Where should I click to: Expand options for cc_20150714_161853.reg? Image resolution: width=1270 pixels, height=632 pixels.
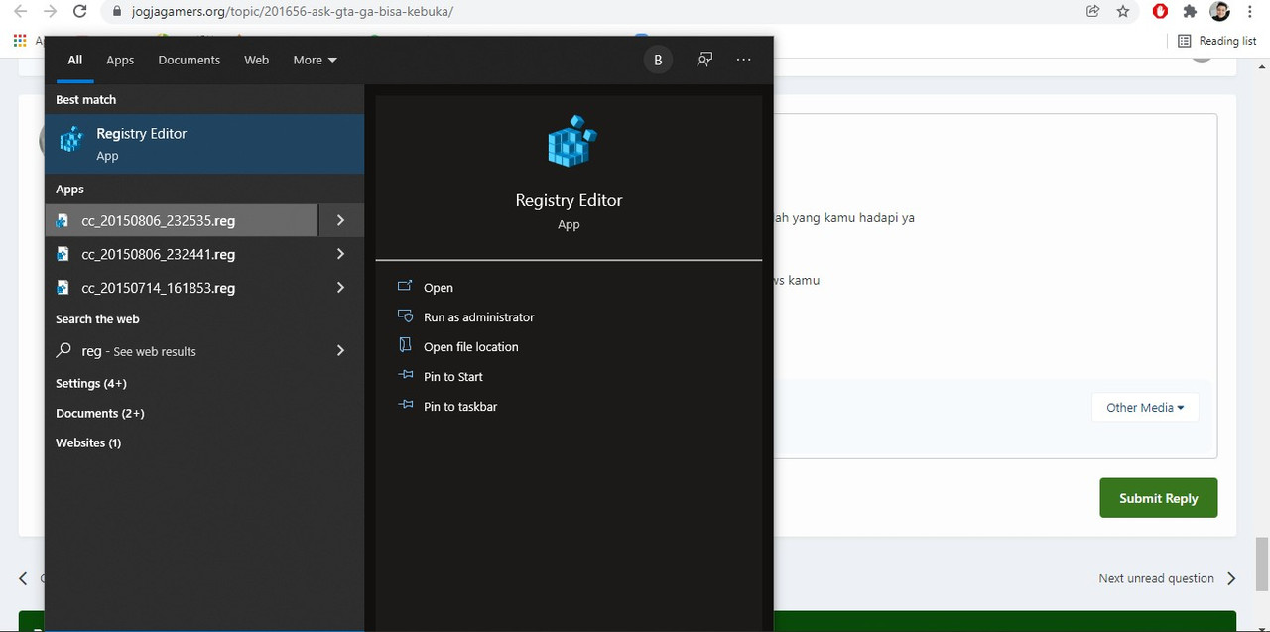point(340,288)
